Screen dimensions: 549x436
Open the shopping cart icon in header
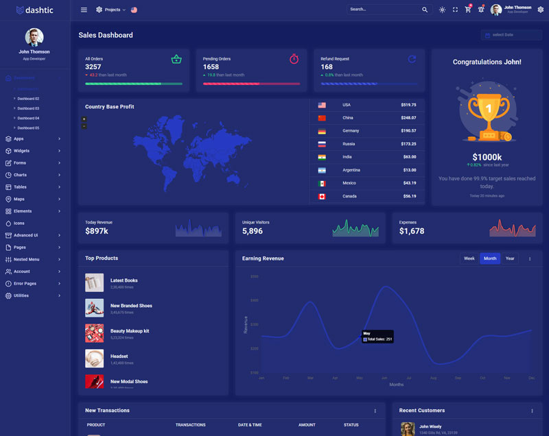click(x=468, y=10)
